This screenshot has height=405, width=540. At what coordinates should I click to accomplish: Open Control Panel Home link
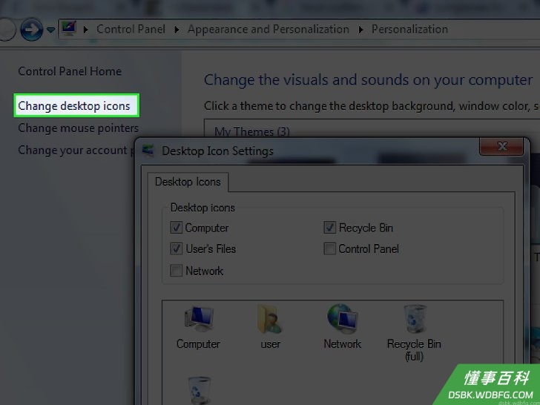point(70,71)
